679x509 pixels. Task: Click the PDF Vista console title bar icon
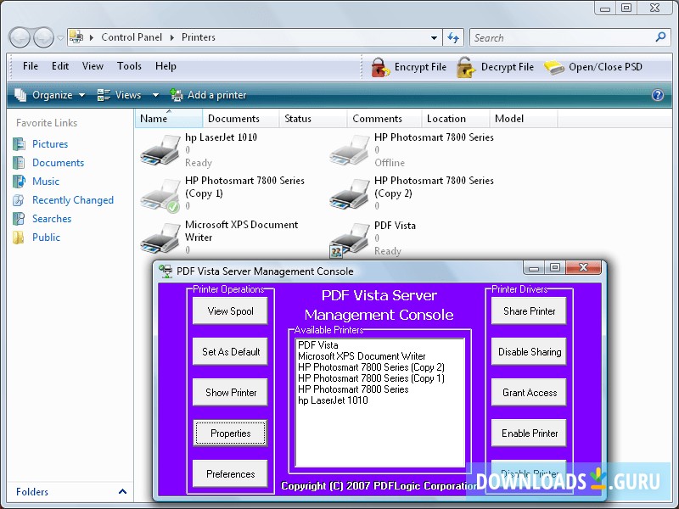point(166,271)
